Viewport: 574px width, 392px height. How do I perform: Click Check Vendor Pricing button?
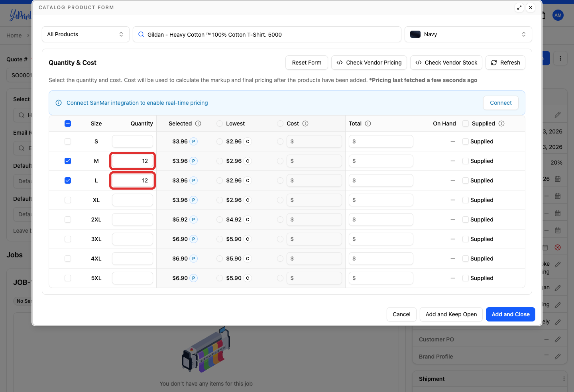pyautogui.click(x=369, y=63)
